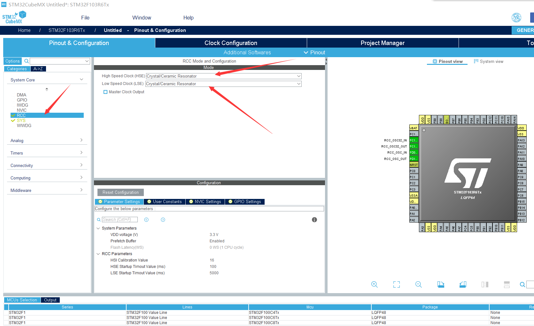Select SYS in the System Core list
The height and width of the screenshot is (326, 534).
click(22, 120)
